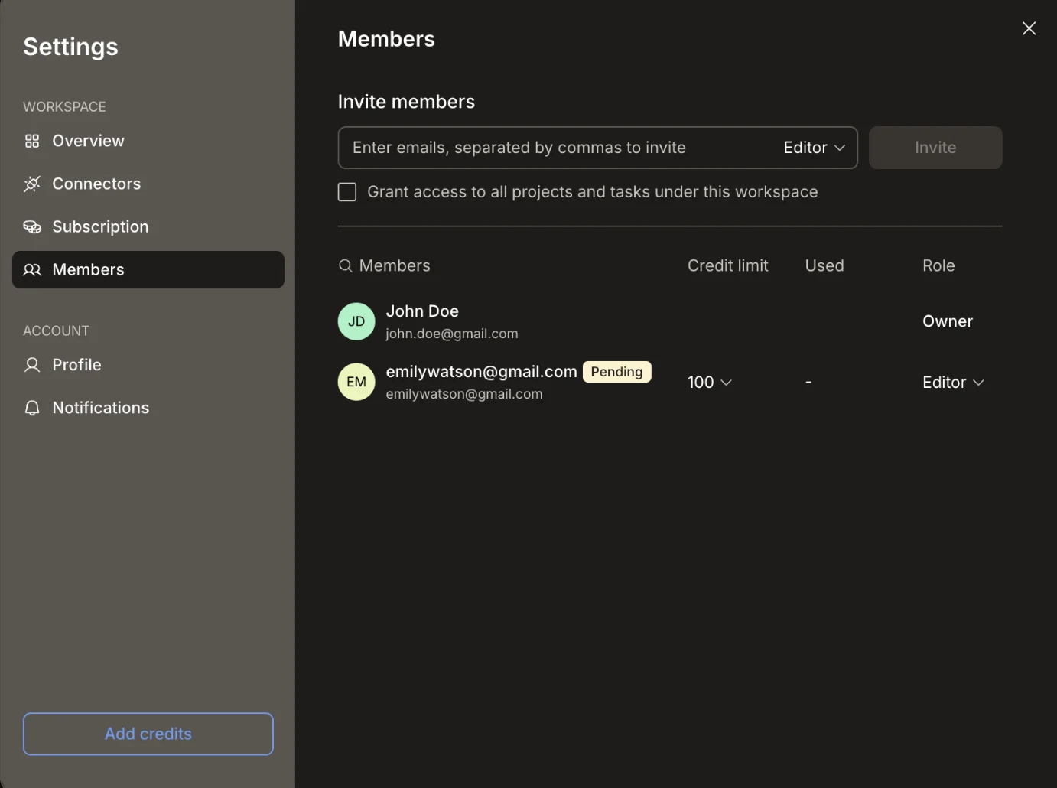Select Members in the sidebar
The width and height of the screenshot is (1057, 788).
[148, 269]
